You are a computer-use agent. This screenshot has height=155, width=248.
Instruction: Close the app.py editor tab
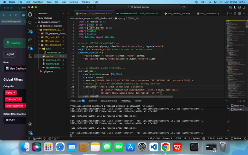(x=112, y=13)
